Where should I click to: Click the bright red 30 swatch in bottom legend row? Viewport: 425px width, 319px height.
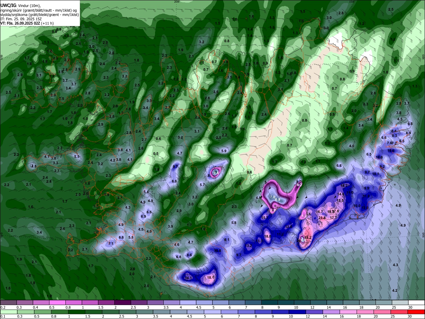[x=417, y=312]
